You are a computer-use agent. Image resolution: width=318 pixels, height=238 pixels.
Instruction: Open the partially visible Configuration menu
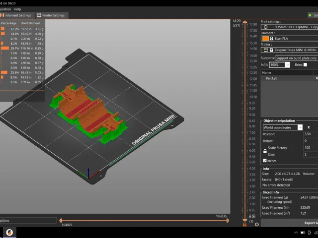[x=5, y=9]
